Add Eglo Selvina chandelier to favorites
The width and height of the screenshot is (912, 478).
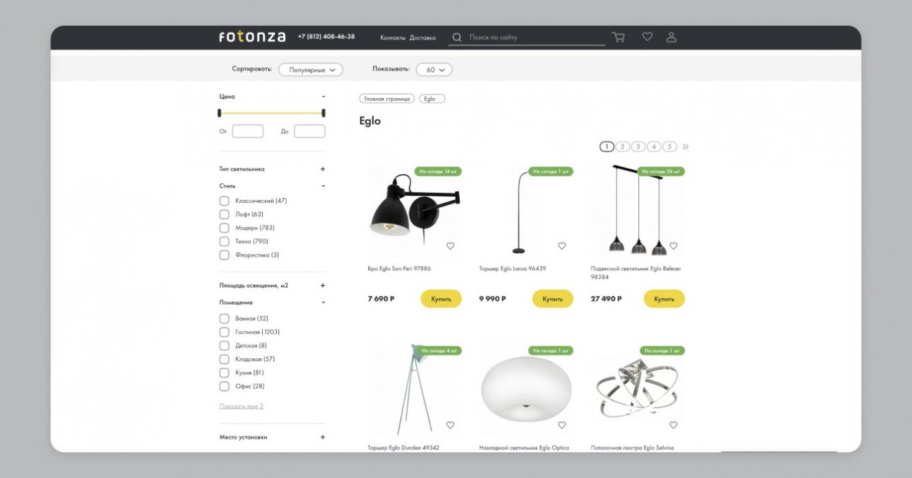(x=673, y=425)
